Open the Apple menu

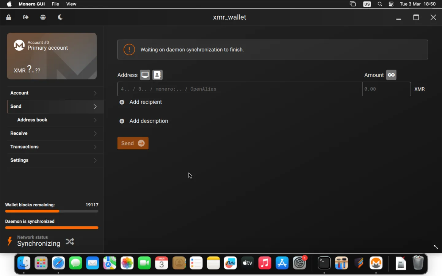[9, 4]
